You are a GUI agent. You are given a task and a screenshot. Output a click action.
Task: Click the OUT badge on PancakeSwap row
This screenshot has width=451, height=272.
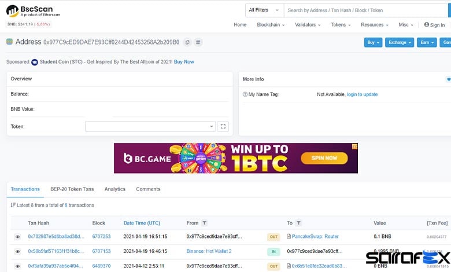pyautogui.click(x=273, y=237)
